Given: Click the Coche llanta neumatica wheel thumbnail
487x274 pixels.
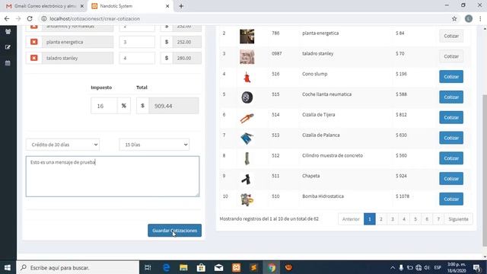Looking at the screenshot, I should (x=247, y=97).
